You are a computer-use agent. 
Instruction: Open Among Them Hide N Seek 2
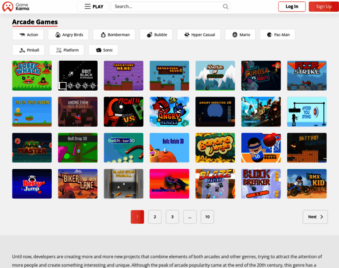78,112
